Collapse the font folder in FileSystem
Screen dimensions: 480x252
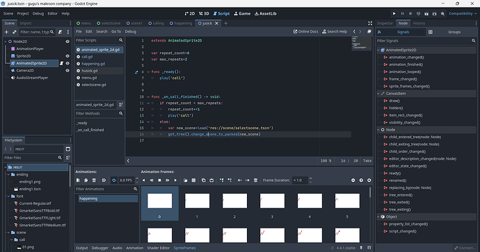(x=8, y=196)
